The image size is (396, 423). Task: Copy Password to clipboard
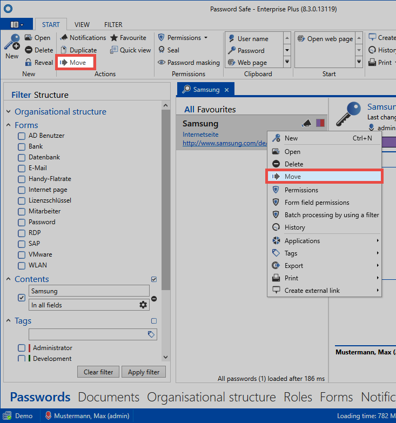(246, 50)
